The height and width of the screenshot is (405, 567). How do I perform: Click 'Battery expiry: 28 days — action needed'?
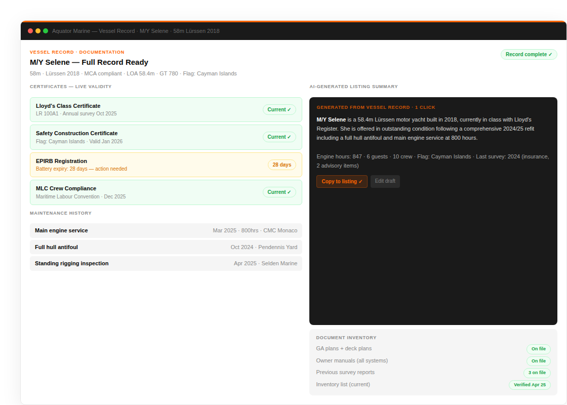82,169
